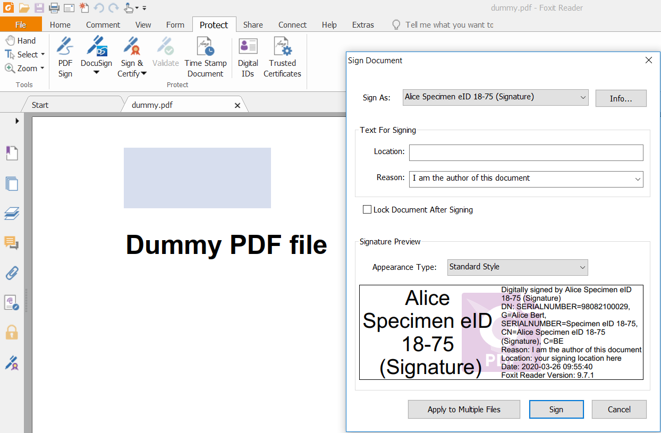Open Digital IDs from the ribbon
661x433 pixels.
click(x=248, y=57)
